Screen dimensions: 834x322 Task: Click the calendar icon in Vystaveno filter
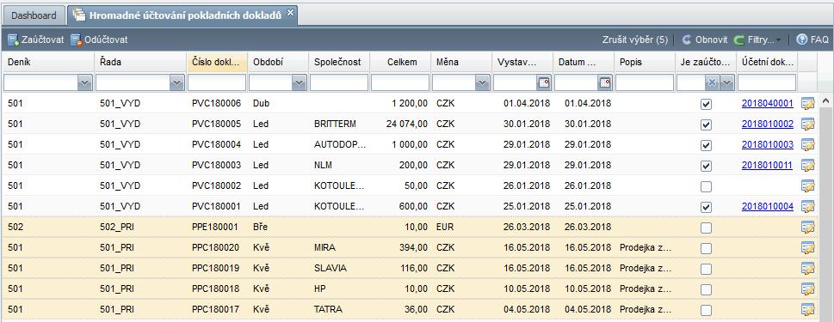point(544,82)
